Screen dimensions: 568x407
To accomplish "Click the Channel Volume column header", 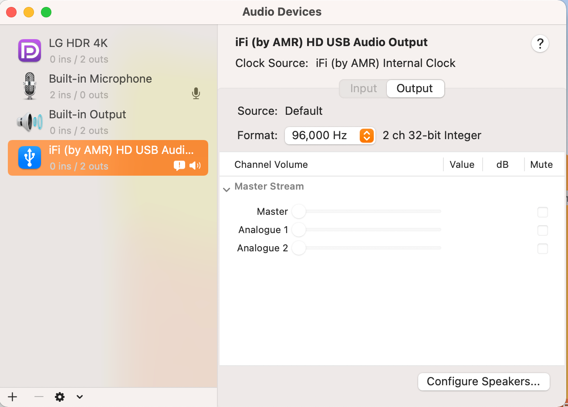I will [271, 164].
